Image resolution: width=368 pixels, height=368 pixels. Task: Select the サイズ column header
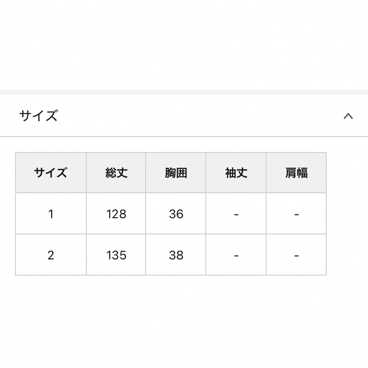[51, 173]
